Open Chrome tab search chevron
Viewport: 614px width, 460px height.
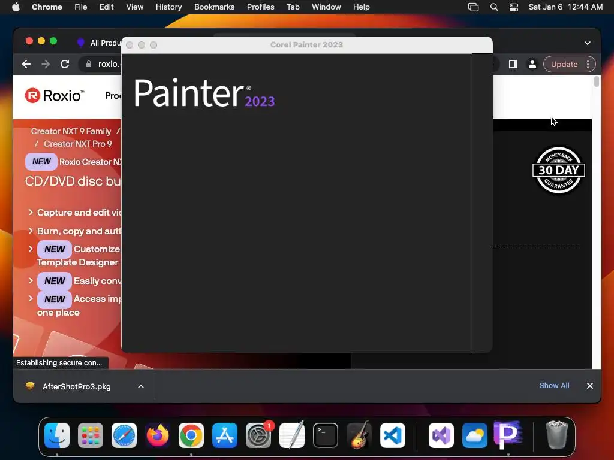[588, 43]
